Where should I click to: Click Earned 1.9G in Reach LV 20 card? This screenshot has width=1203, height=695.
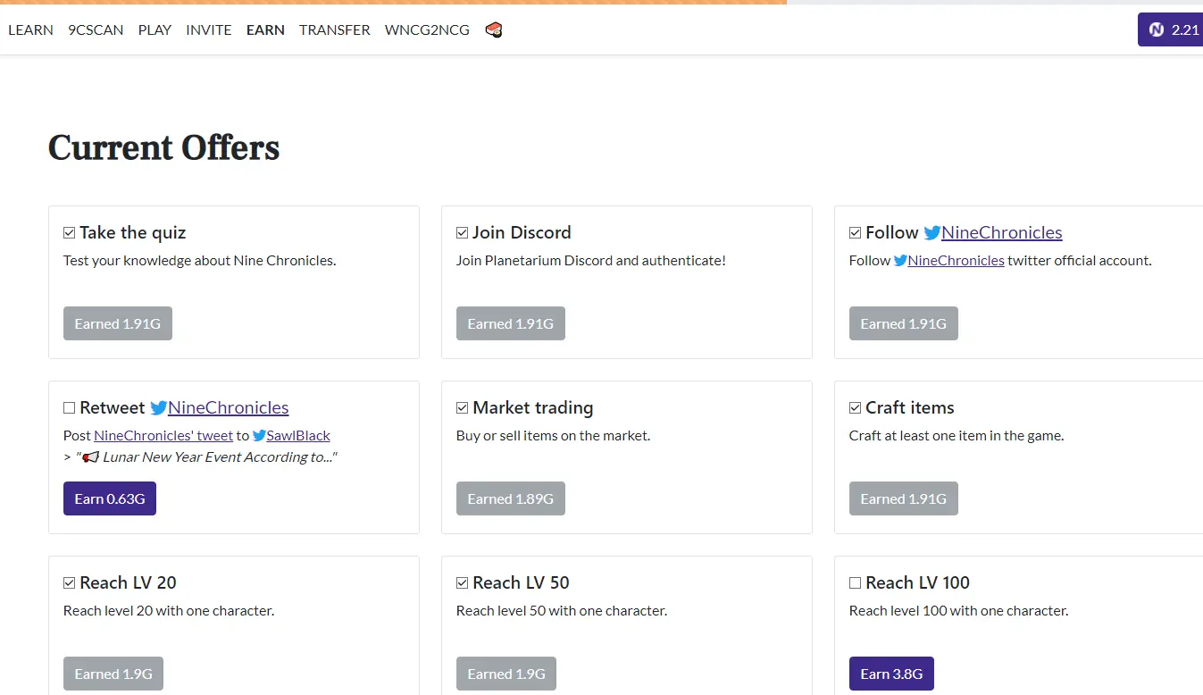pos(113,674)
